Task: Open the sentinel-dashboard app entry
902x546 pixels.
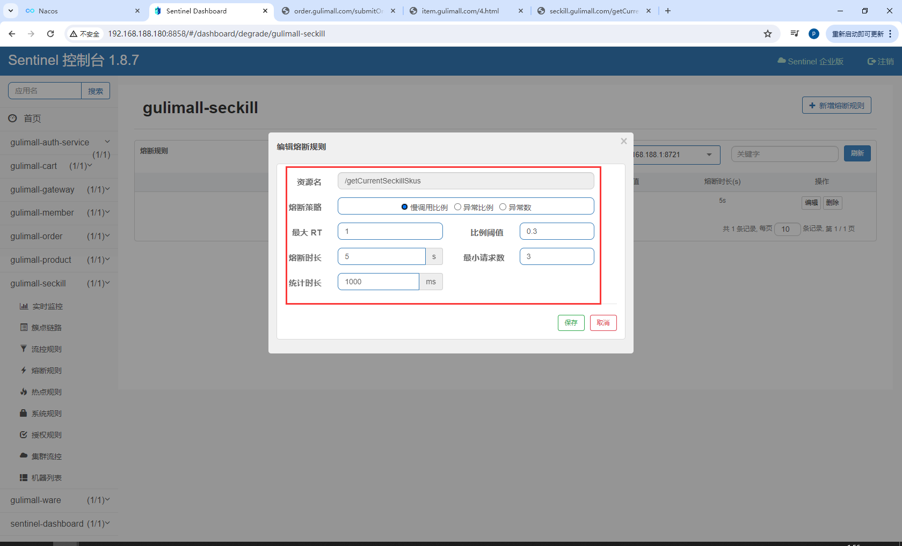Action: point(59,523)
